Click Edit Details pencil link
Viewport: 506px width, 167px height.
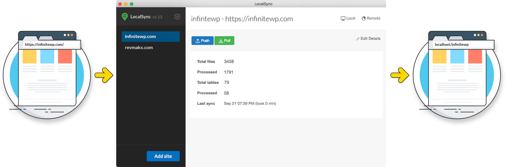pyautogui.click(x=368, y=39)
